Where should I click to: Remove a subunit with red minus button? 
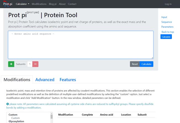tap(35, 64)
